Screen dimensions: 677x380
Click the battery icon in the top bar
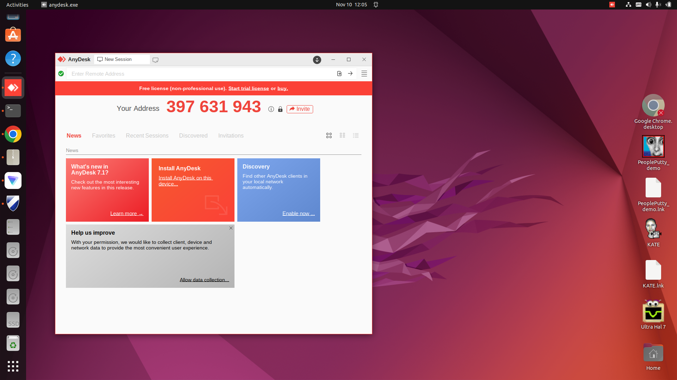pos(669,5)
